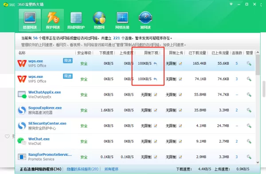Sort by 已上传流量 column header
The width and height of the screenshot is (266, 174).
tap(220, 53)
